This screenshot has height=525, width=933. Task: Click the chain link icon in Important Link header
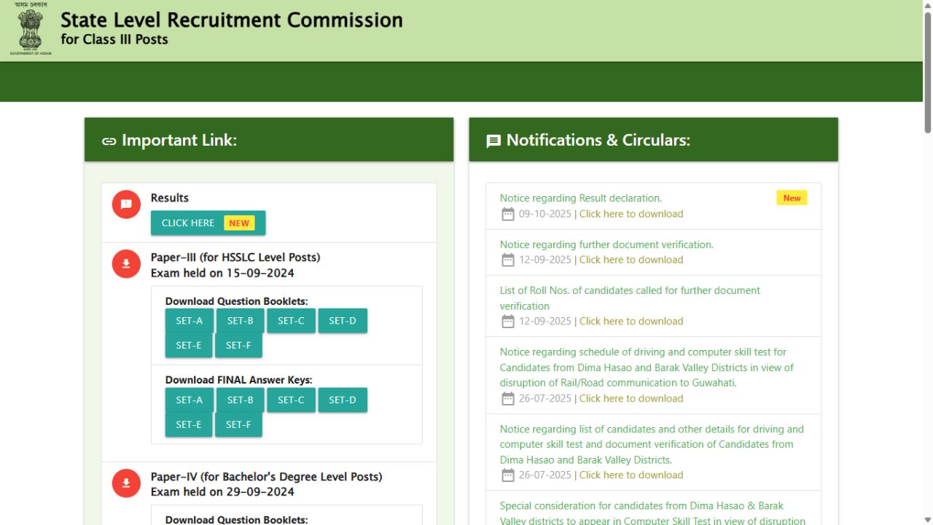[x=109, y=141]
